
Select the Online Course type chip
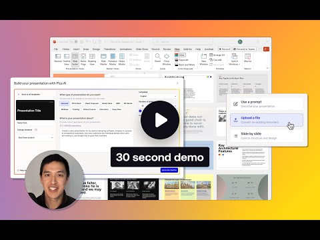pos(89,109)
